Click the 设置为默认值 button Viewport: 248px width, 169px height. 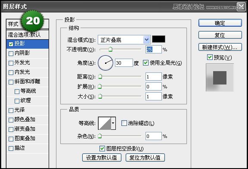pos(102,158)
